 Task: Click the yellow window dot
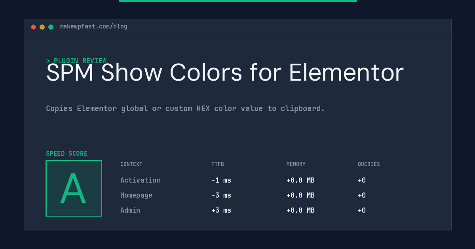click(42, 27)
